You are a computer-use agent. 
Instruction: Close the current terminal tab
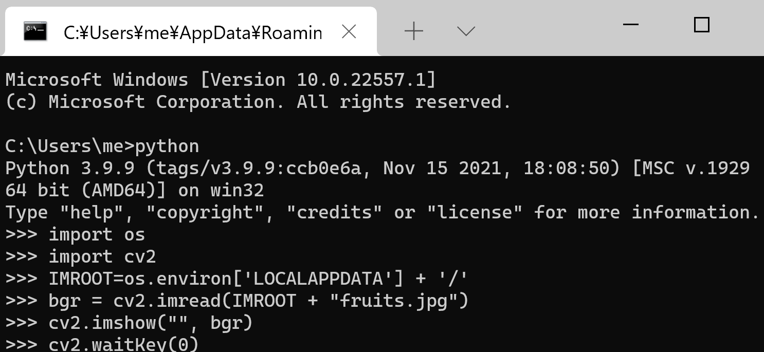(349, 32)
